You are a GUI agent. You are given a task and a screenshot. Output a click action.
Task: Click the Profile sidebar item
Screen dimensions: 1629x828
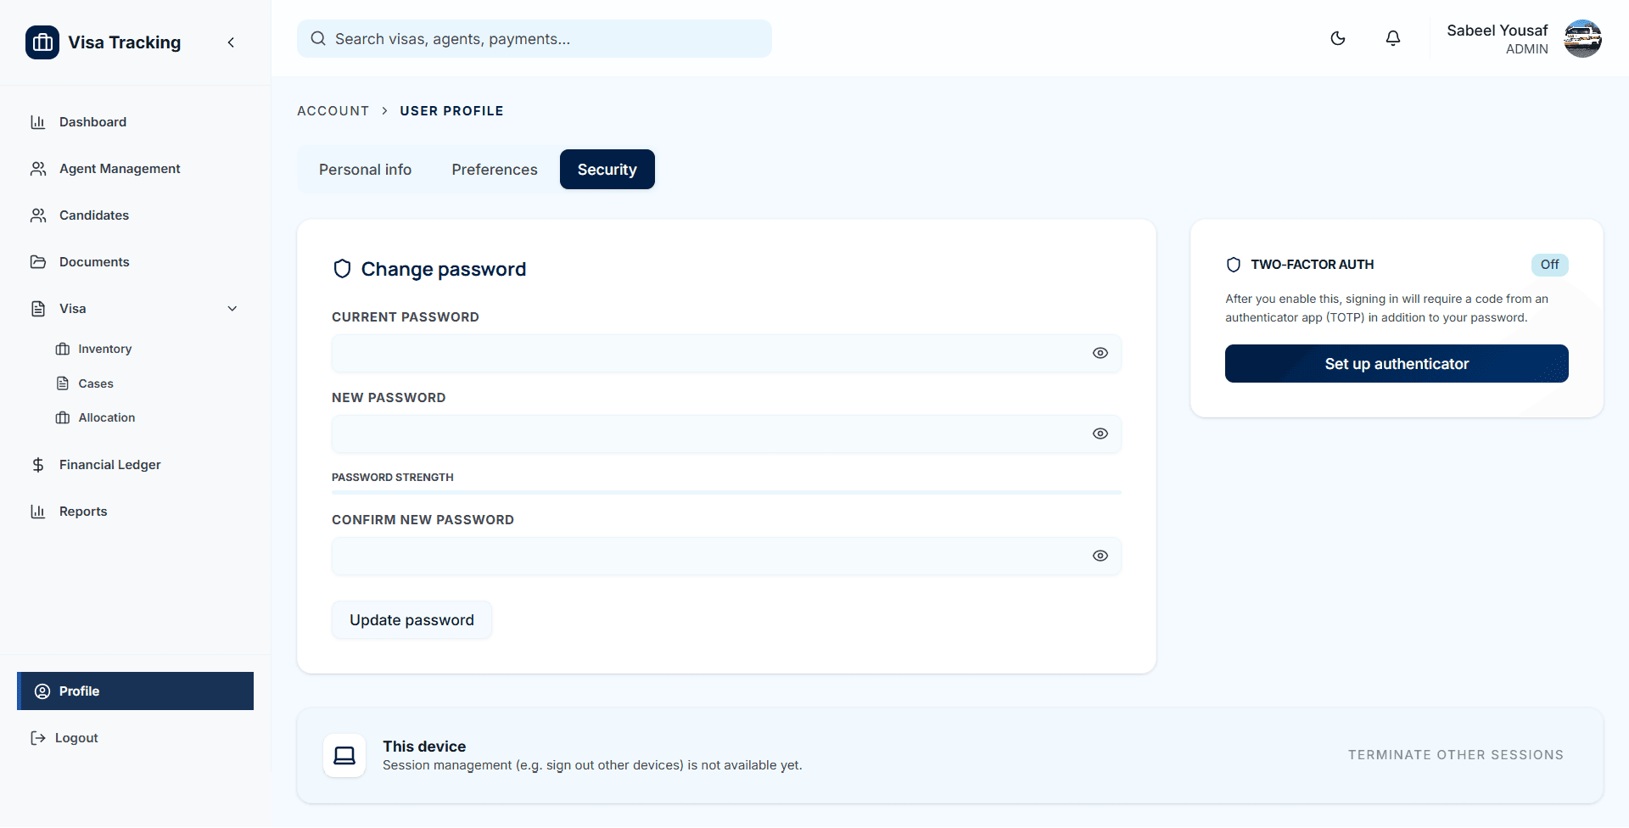(x=136, y=691)
